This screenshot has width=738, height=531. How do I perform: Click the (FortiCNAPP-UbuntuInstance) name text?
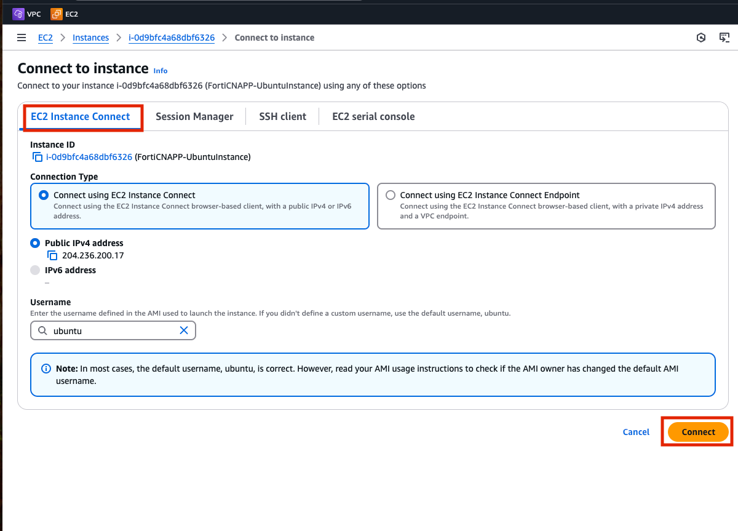click(192, 157)
